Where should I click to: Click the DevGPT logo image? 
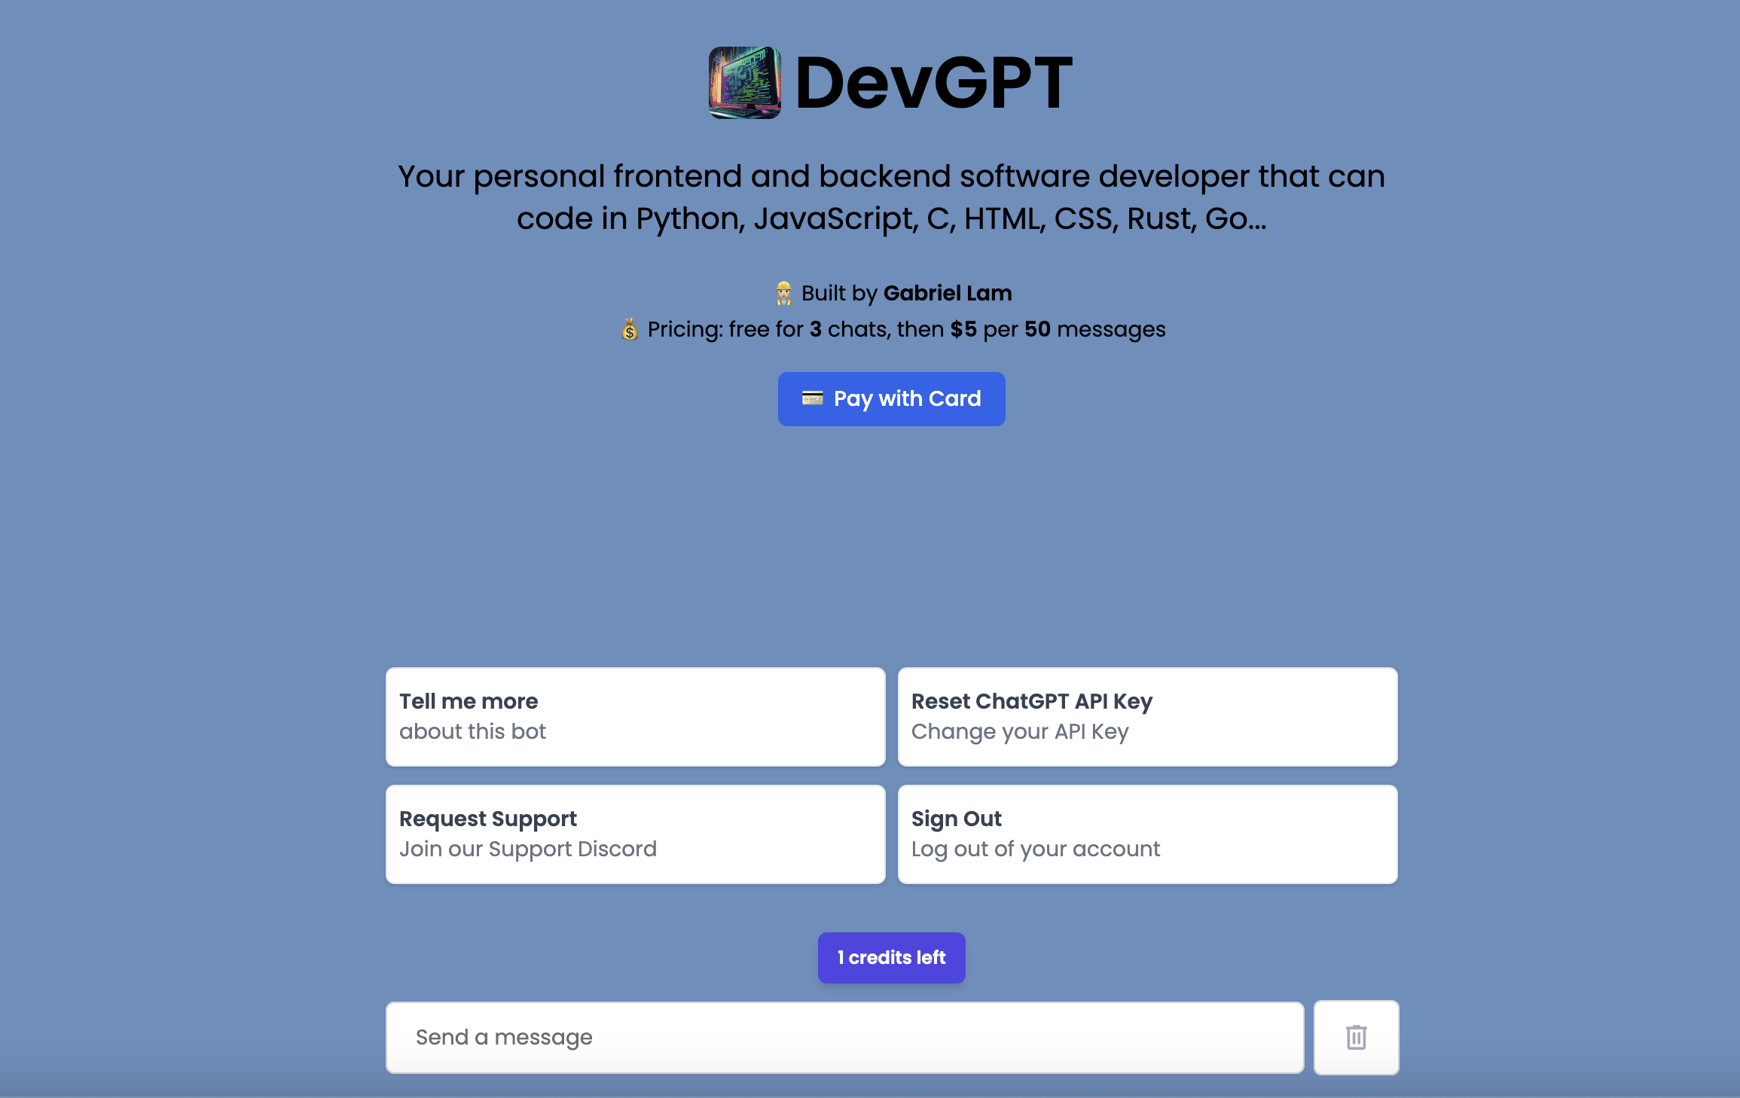pos(744,83)
